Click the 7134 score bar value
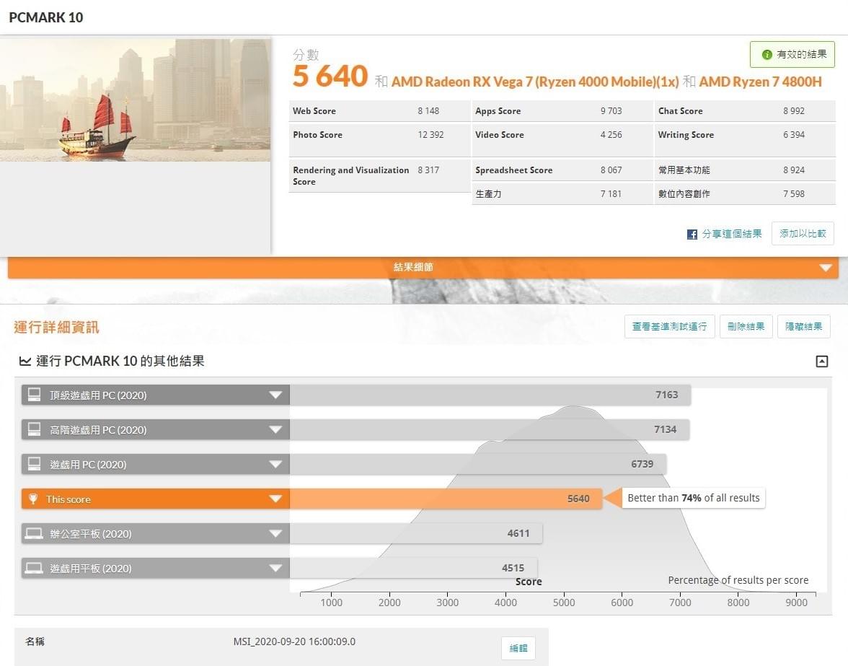Viewport: 848px width, 666px height. tap(665, 429)
